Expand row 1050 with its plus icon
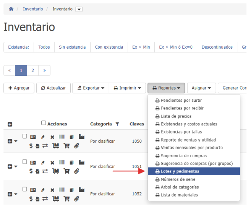This screenshot has height=205, width=248. 10,141
